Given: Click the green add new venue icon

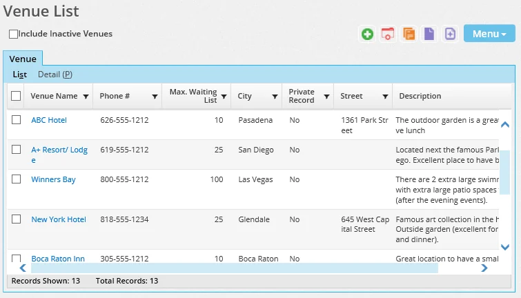Looking at the screenshot, I should pos(367,34).
